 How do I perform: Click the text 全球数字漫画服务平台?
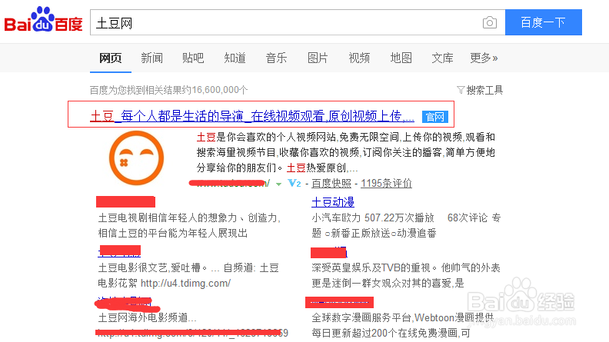361,317
